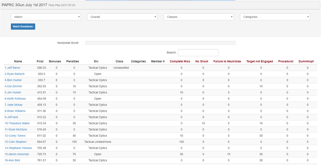This screenshot has height=165, width=321.
Task: Sort by Complete Miss column header
Action: click(x=180, y=61)
